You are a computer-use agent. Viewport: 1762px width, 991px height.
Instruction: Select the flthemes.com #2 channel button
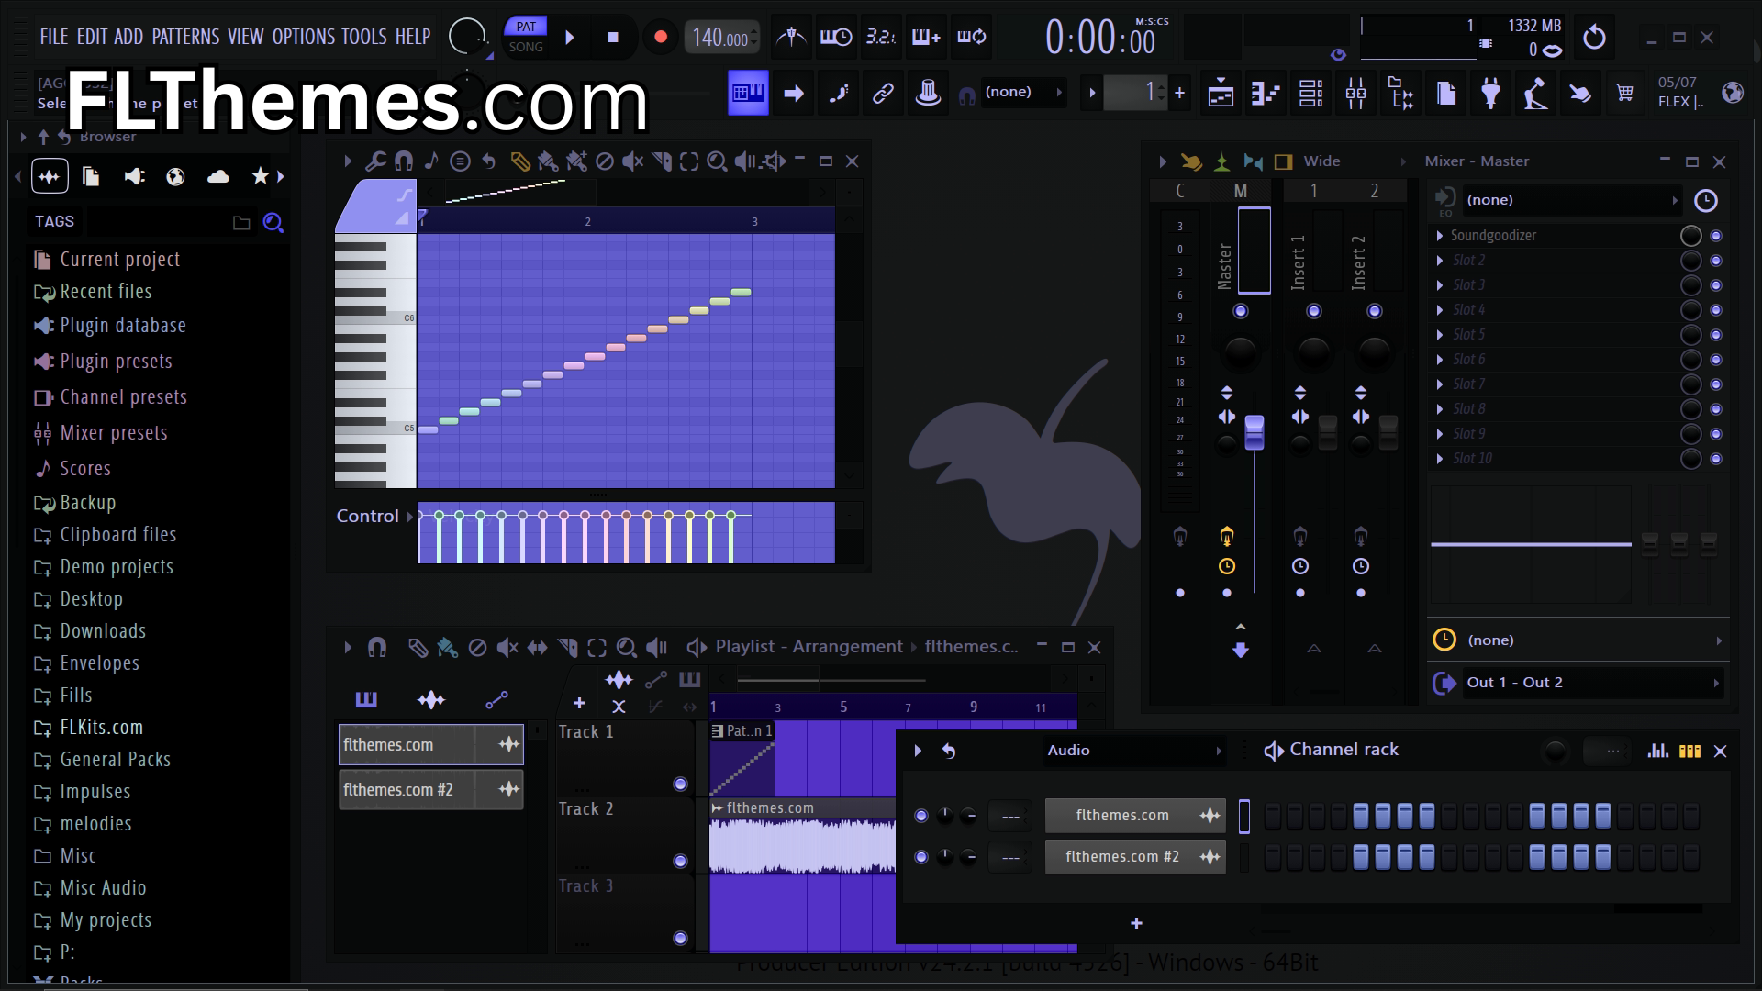[1135, 857]
